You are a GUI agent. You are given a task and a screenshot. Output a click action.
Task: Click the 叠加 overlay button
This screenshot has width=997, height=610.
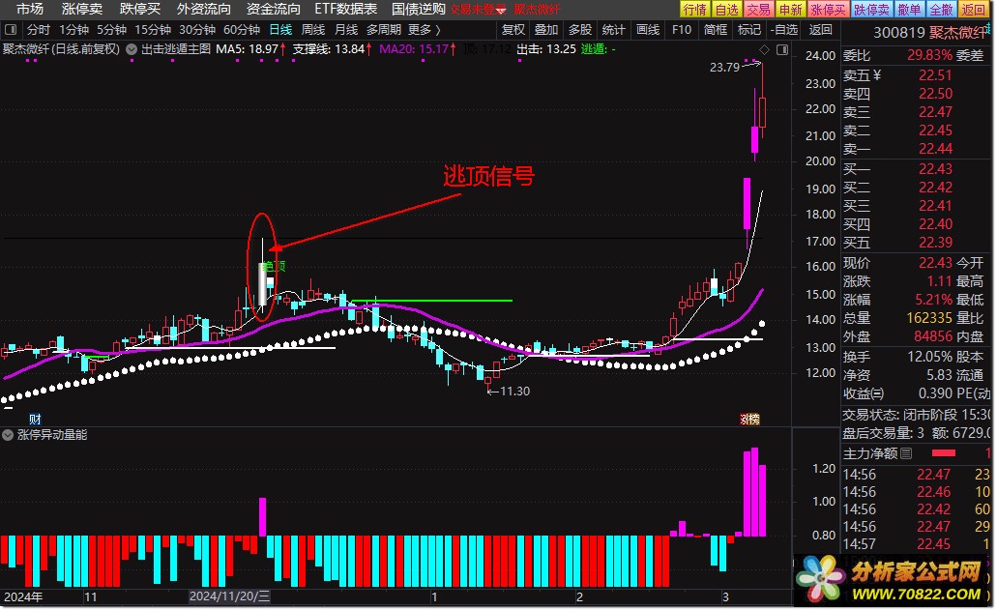[546, 30]
